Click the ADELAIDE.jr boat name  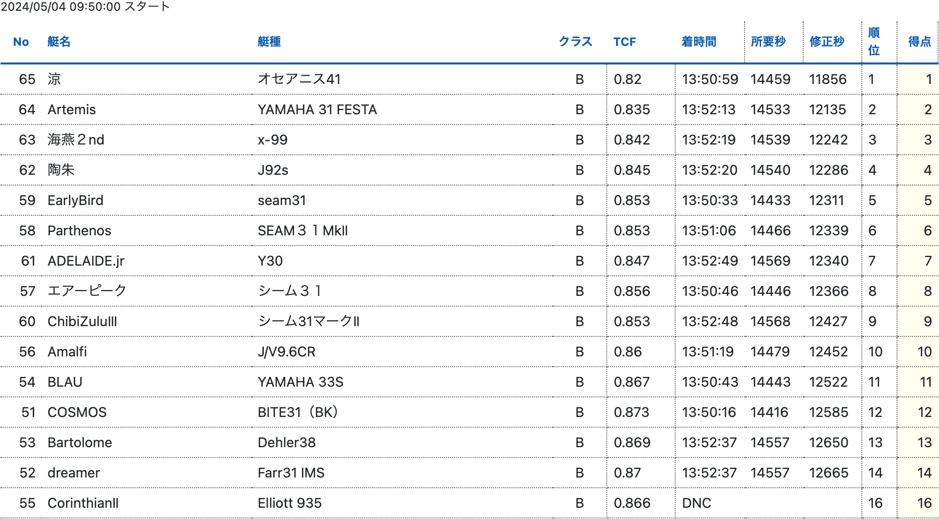tap(86, 261)
